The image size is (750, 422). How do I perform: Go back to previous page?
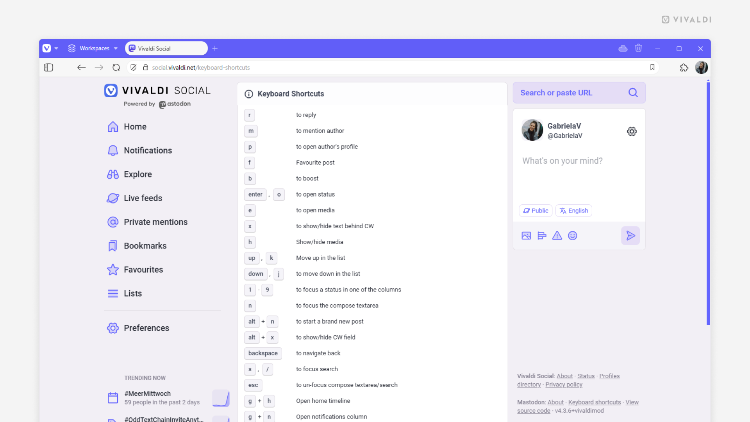[x=81, y=68]
